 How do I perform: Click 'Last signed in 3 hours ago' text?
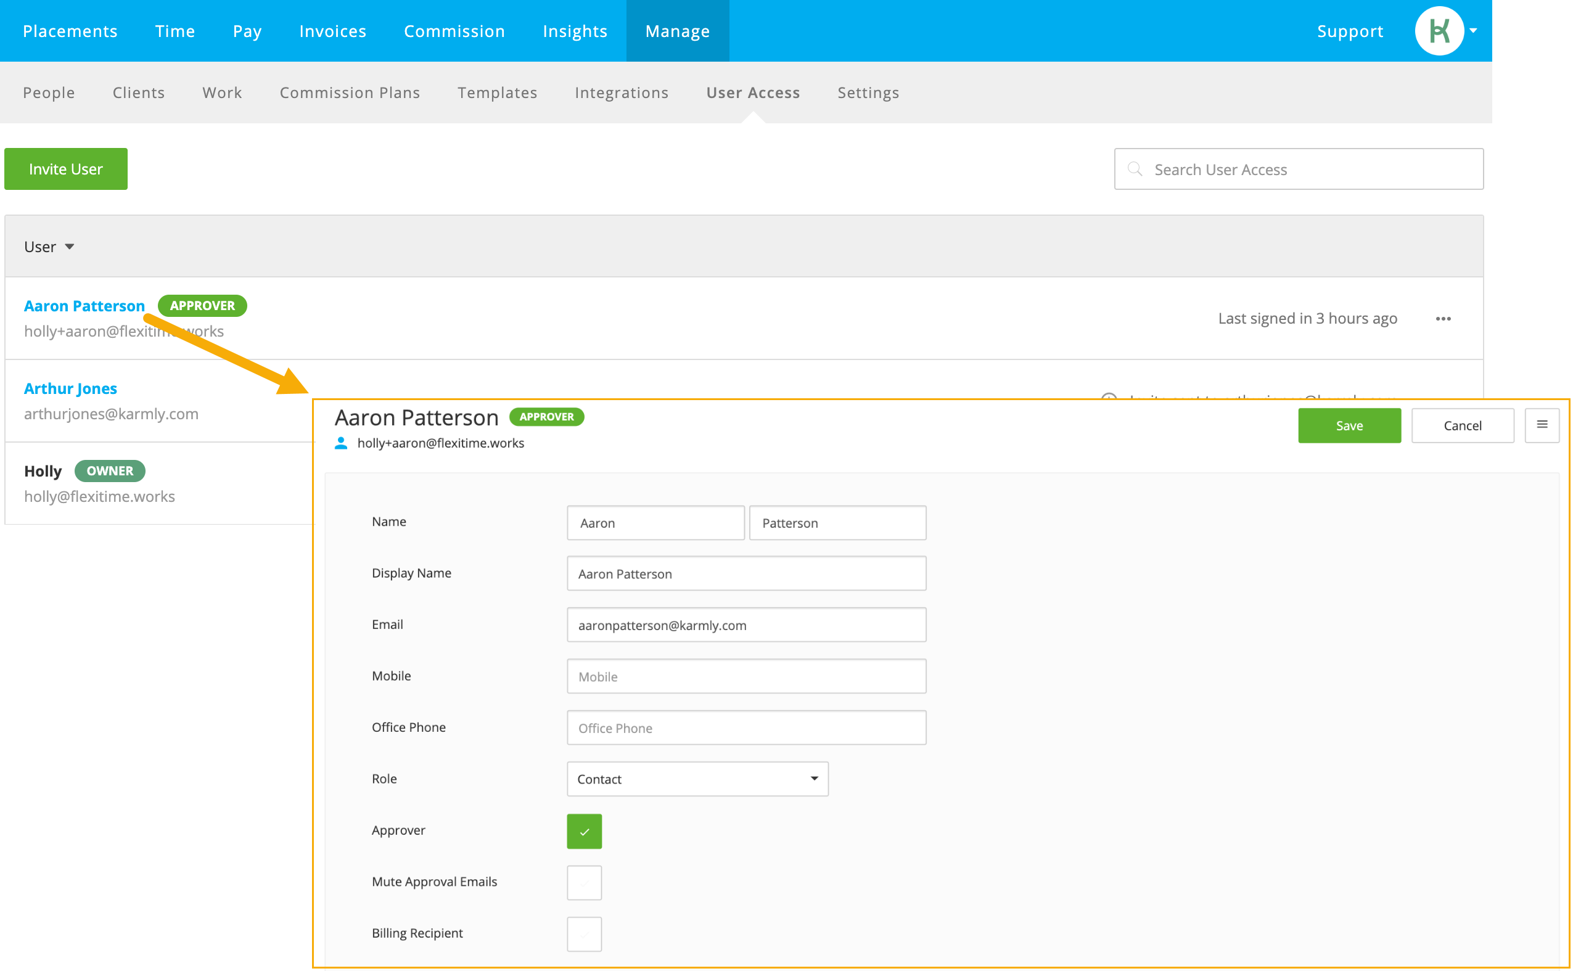pyautogui.click(x=1307, y=319)
